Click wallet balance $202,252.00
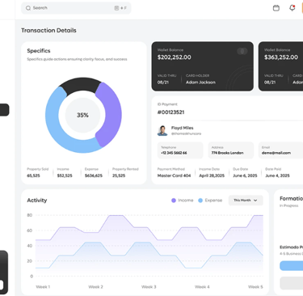 pos(175,57)
